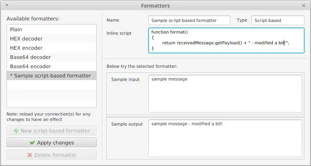Click the Type field showing Script-based

278,20
